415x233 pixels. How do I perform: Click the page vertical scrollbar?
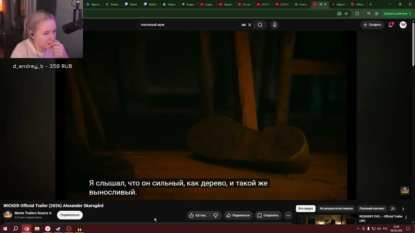(x=413, y=44)
